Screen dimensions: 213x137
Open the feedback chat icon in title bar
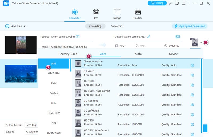[x=177, y=3]
